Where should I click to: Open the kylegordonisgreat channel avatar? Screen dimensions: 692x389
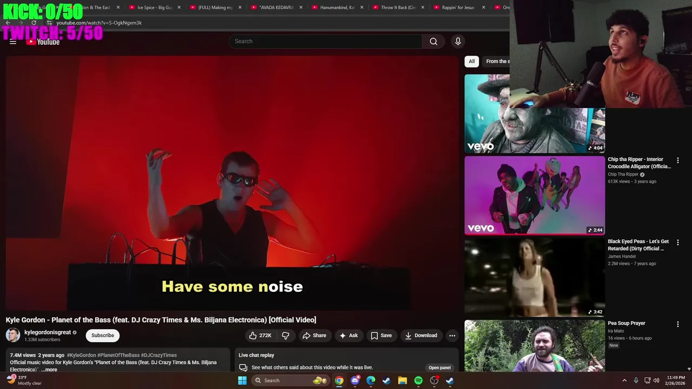[x=13, y=335]
